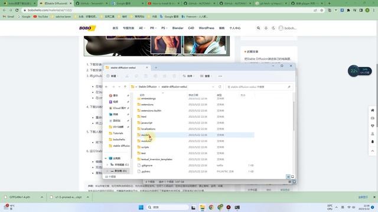The image size is (378, 212).
Task: Click the Share icon in Explorer toolbar
Action: (x=165, y=76)
